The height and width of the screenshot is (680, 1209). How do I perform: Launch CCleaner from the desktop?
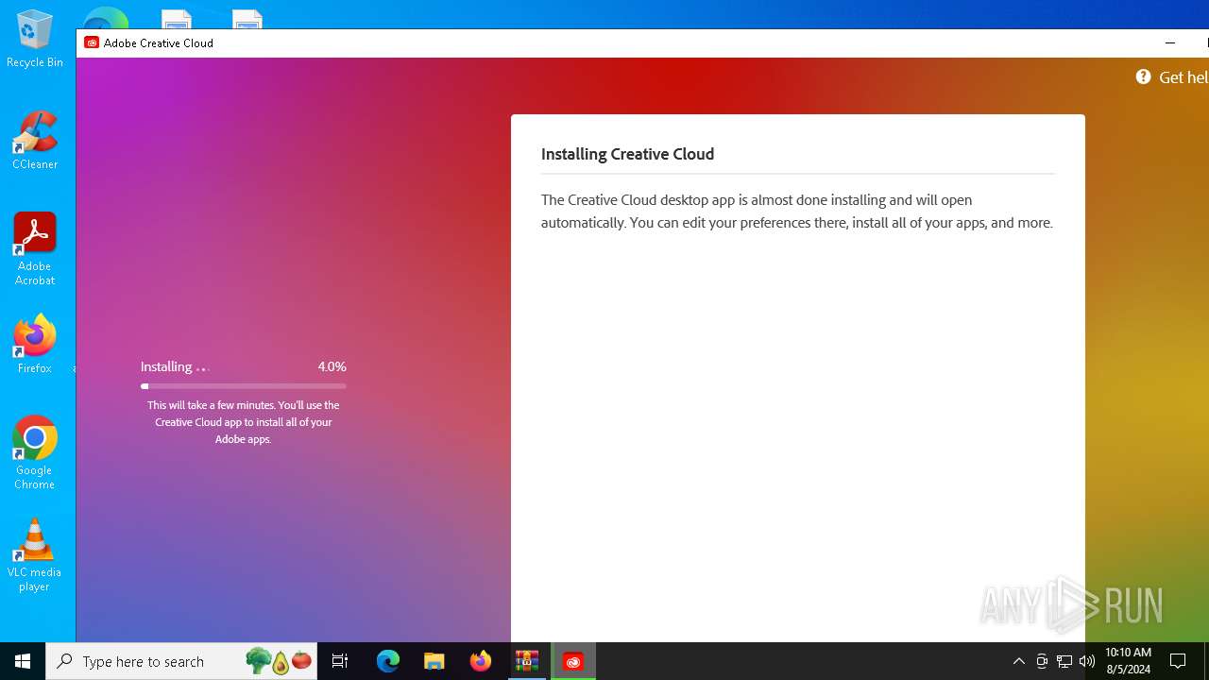click(x=35, y=141)
